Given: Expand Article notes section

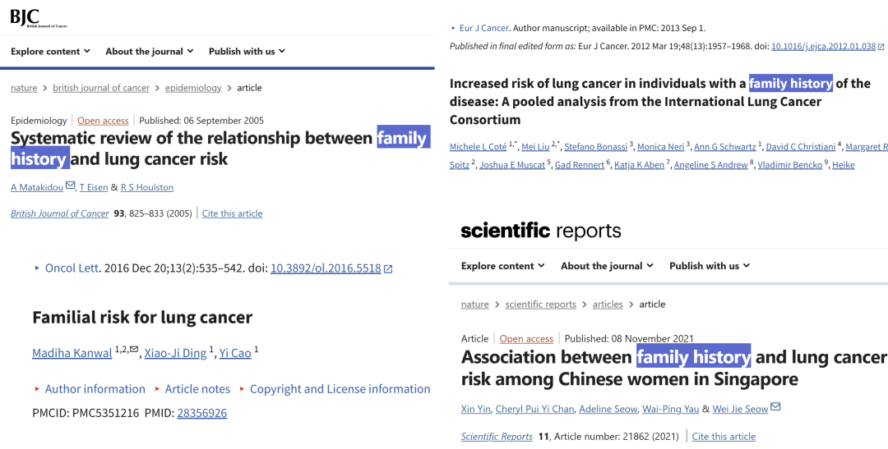Looking at the screenshot, I should tap(197, 389).
